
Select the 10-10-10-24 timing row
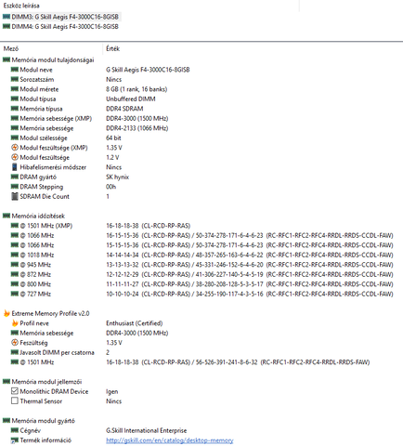250,294
